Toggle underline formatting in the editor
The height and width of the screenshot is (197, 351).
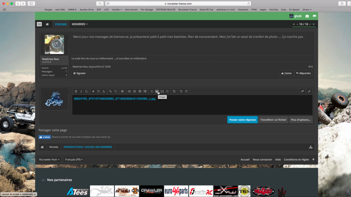click(86, 91)
